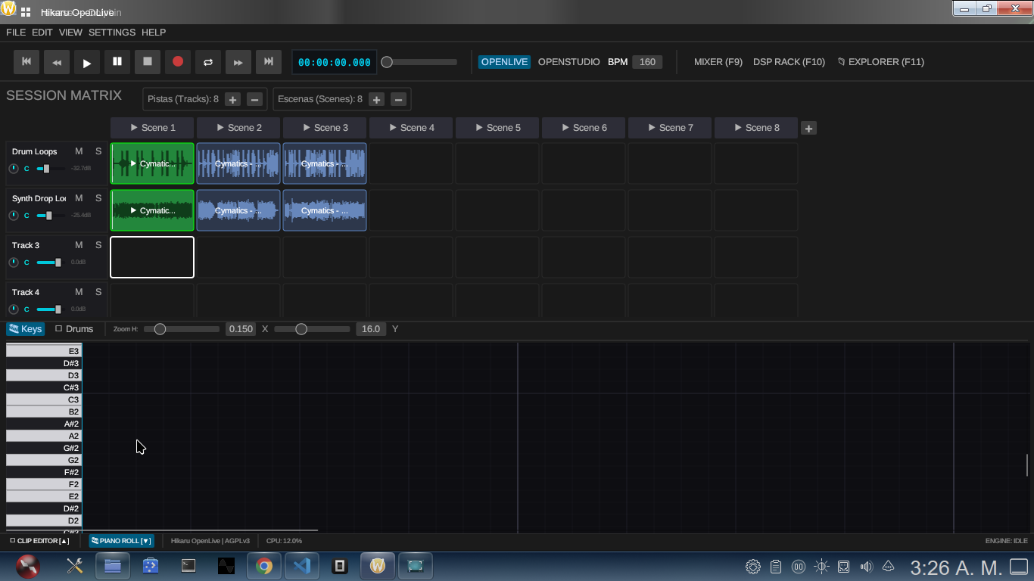Expand the CLIP EDITOR panel
Screen dimensions: 1034x581
pos(39,541)
